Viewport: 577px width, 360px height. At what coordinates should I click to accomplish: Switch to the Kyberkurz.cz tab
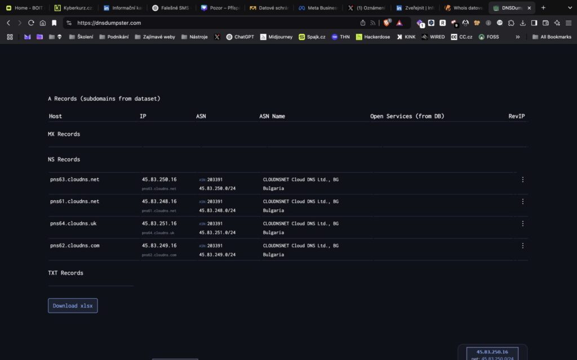(73, 8)
